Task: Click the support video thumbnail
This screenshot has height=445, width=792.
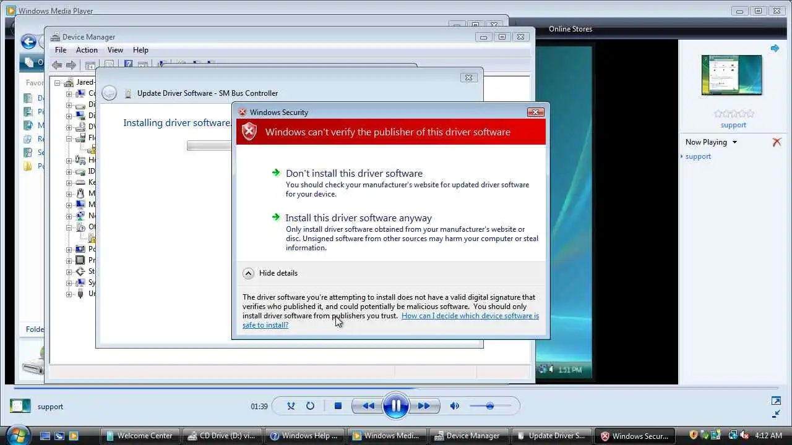Action: tap(731, 75)
